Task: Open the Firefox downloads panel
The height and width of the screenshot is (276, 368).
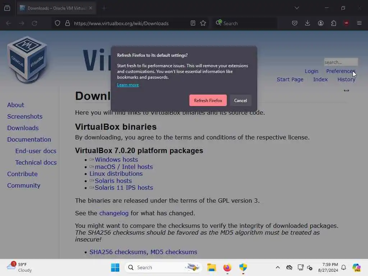Action: pyautogui.click(x=308, y=23)
